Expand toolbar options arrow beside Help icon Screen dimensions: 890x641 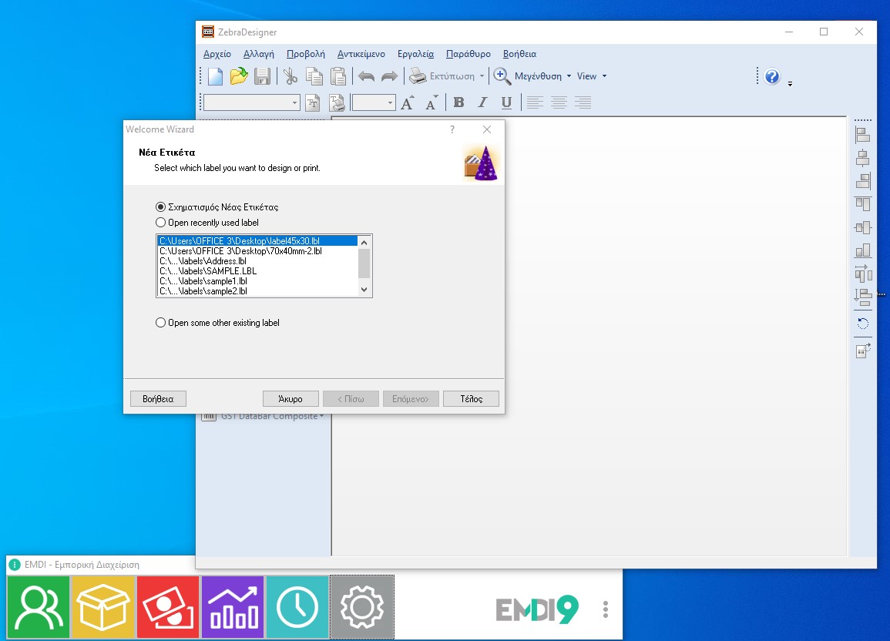(x=790, y=84)
